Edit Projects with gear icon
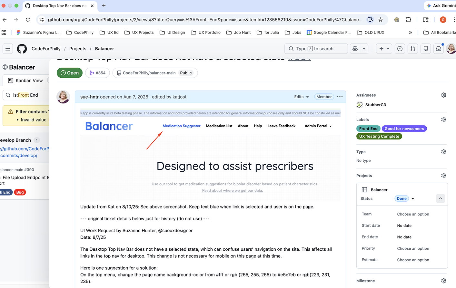This screenshot has width=456, height=288. pos(444,176)
